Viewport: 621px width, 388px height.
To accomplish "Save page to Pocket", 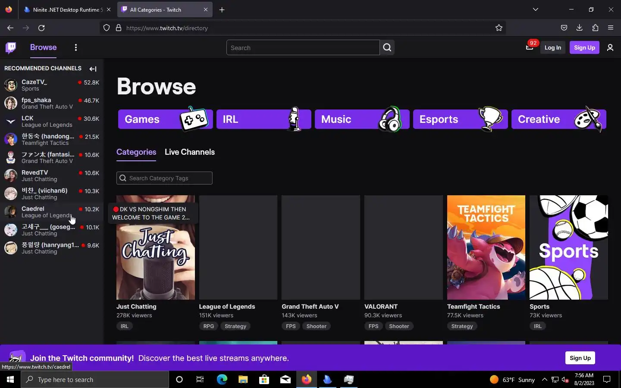I will point(564,28).
